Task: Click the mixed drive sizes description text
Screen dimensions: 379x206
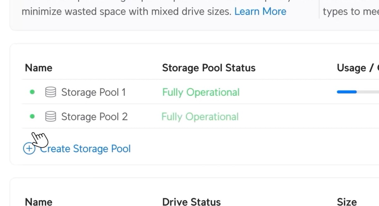Action: point(126,12)
